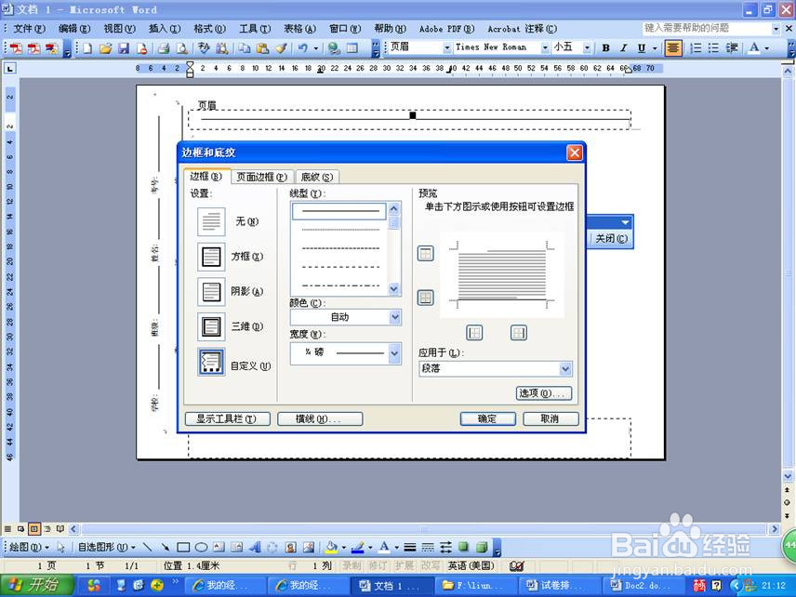
Task: Open the 颜色 color dropdown
Action: pos(395,317)
